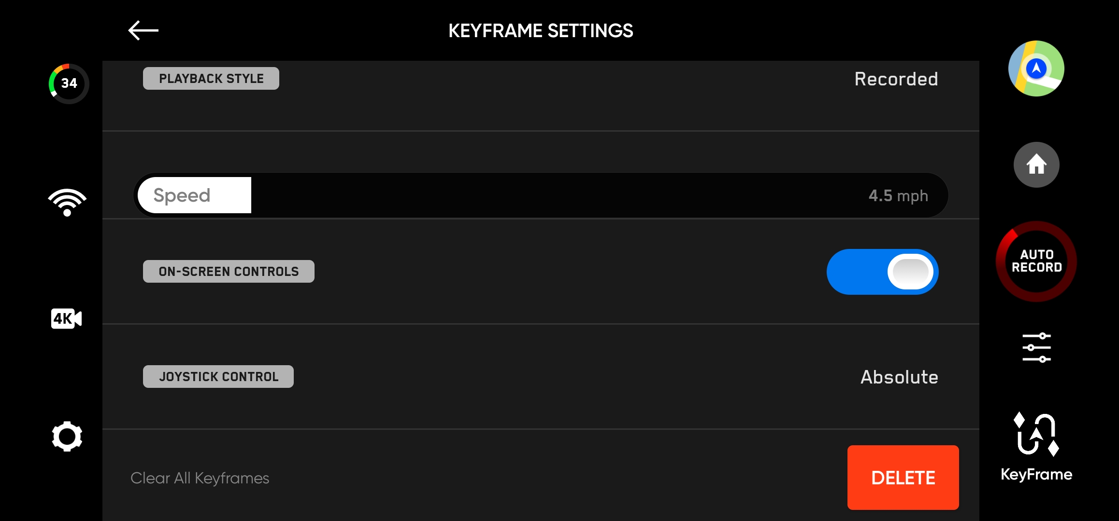1119x521 pixels.
Task: Select the KeyFrame mode icon
Action: (x=1036, y=444)
